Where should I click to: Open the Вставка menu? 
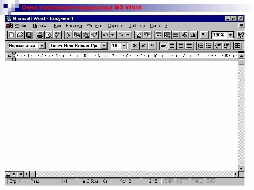[74, 26]
